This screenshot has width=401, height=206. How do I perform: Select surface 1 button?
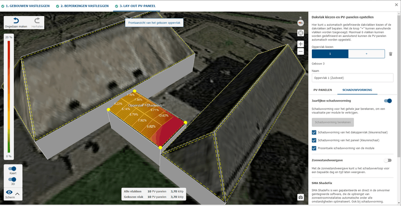pos(330,54)
